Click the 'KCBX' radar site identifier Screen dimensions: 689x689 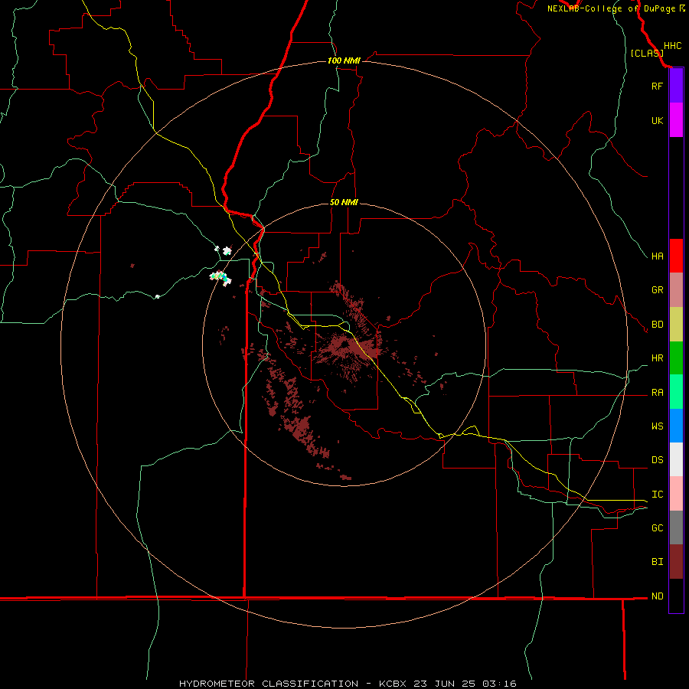(393, 684)
